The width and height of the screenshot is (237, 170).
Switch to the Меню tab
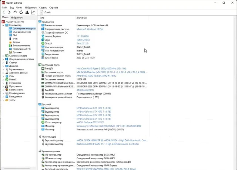[5, 17]
